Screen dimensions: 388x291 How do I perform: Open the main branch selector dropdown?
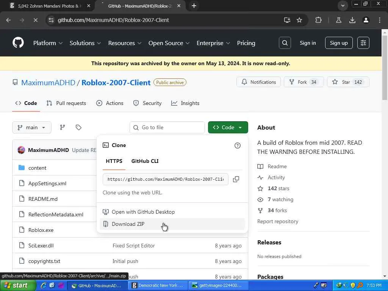(x=32, y=127)
